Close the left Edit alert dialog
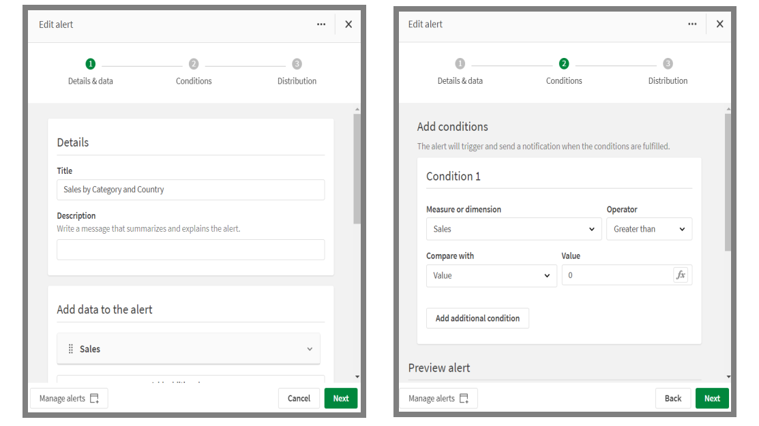This screenshot has width=759, height=426. [348, 24]
